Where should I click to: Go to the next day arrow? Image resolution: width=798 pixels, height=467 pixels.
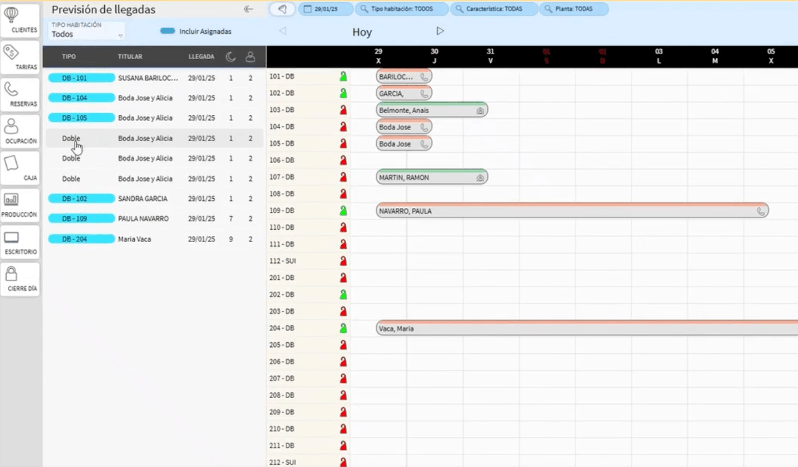[x=440, y=31]
